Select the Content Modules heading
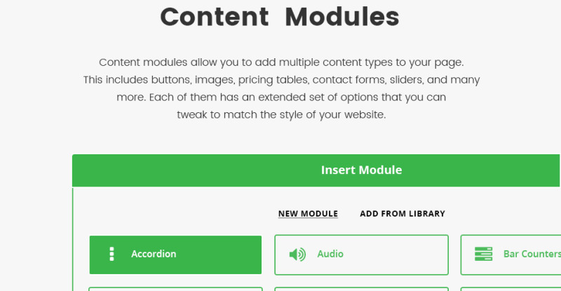This screenshot has width=561, height=291. (x=280, y=17)
